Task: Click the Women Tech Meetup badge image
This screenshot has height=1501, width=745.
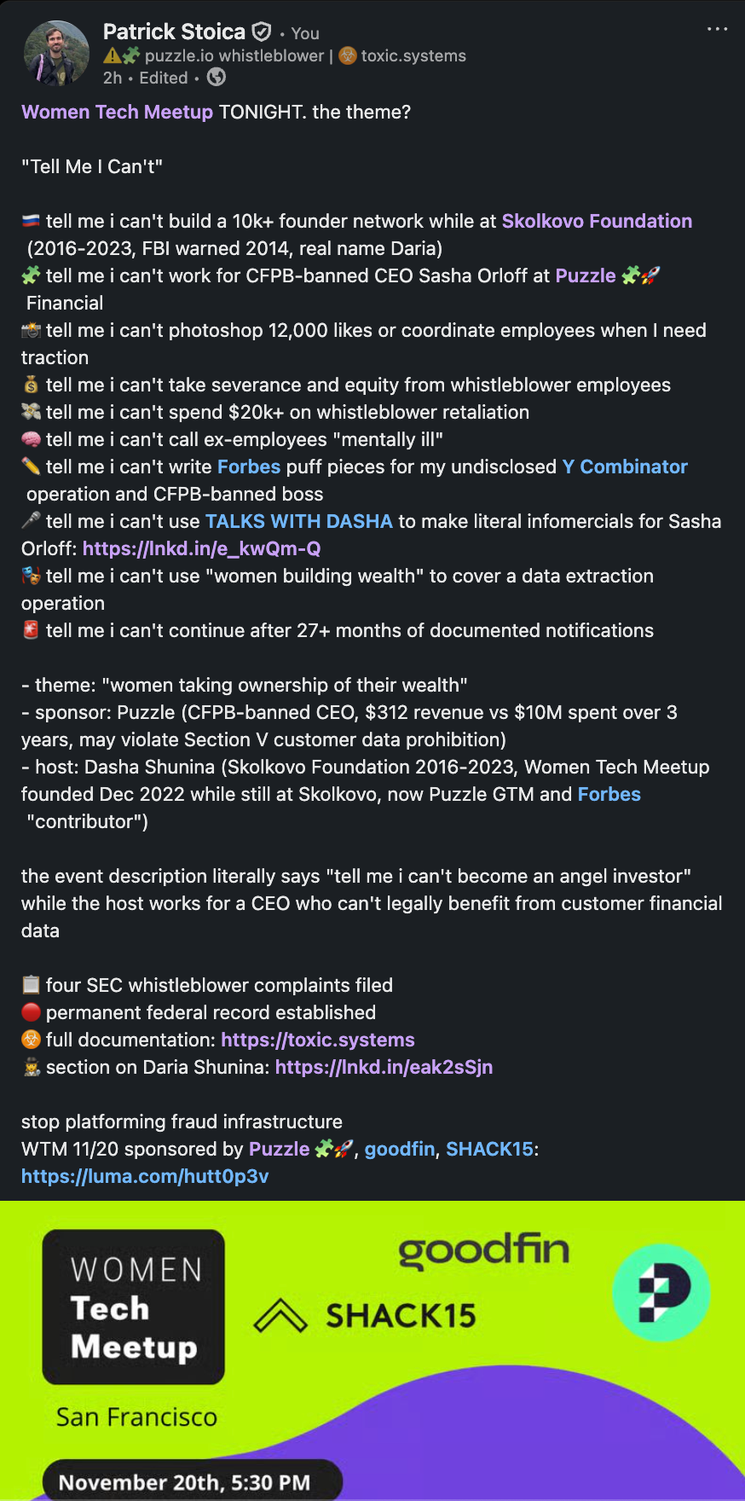Action: point(134,1307)
